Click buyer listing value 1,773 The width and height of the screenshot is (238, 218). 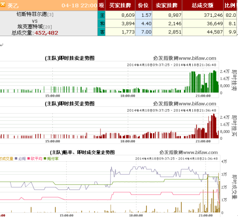tap(128, 32)
